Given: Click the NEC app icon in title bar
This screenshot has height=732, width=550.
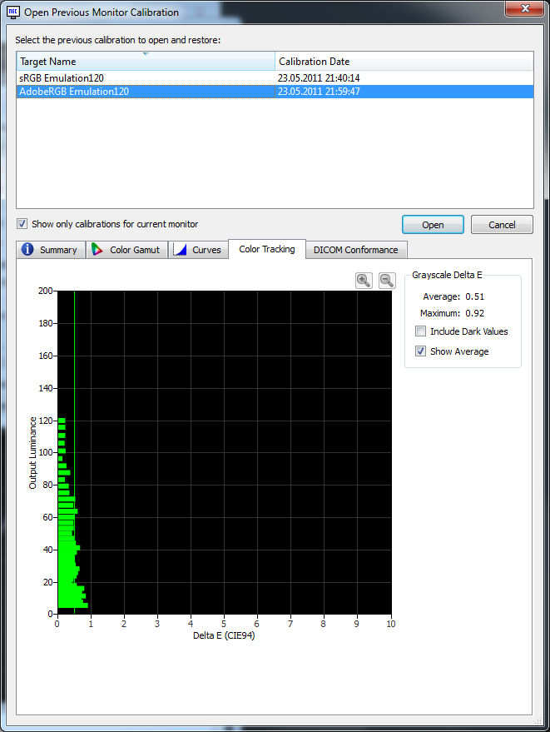Looking at the screenshot, I should coord(13,12).
